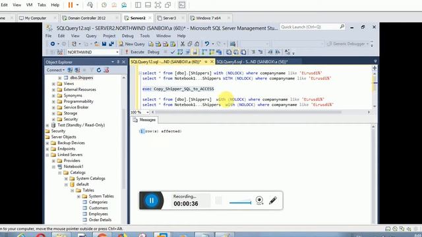Undo the last edit with the undo arrow
The image size is (422, 237).
(206, 44)
